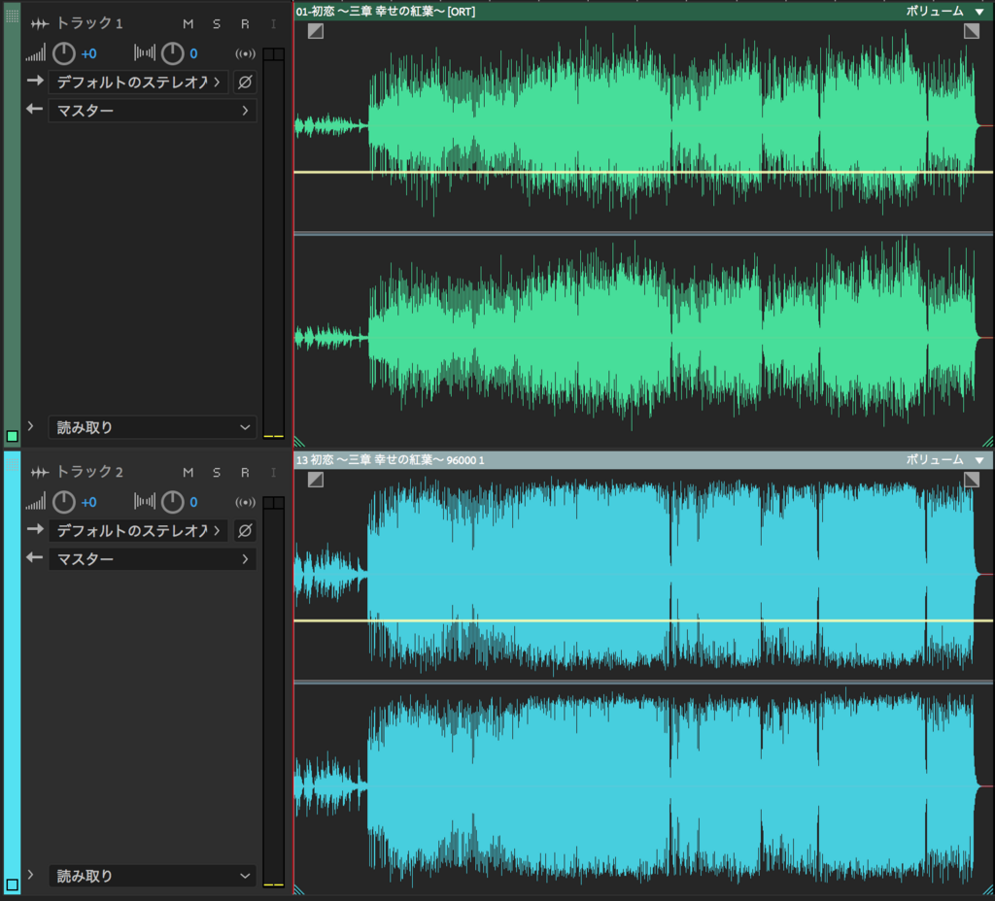
Task: Open Track 2 読み取り automation mode dropdown
Action: [153, 876]
